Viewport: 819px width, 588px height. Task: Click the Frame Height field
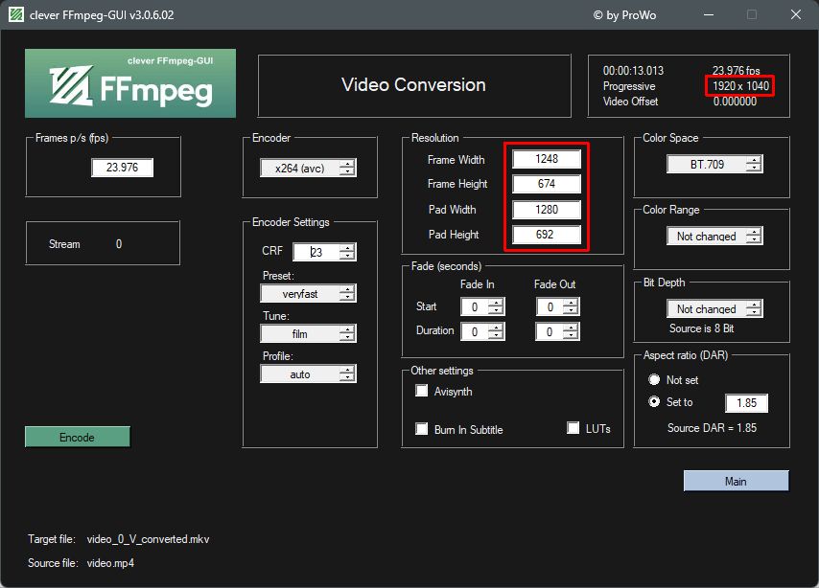547,184
